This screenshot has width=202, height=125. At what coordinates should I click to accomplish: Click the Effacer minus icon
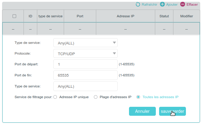[x=183, y=4]
